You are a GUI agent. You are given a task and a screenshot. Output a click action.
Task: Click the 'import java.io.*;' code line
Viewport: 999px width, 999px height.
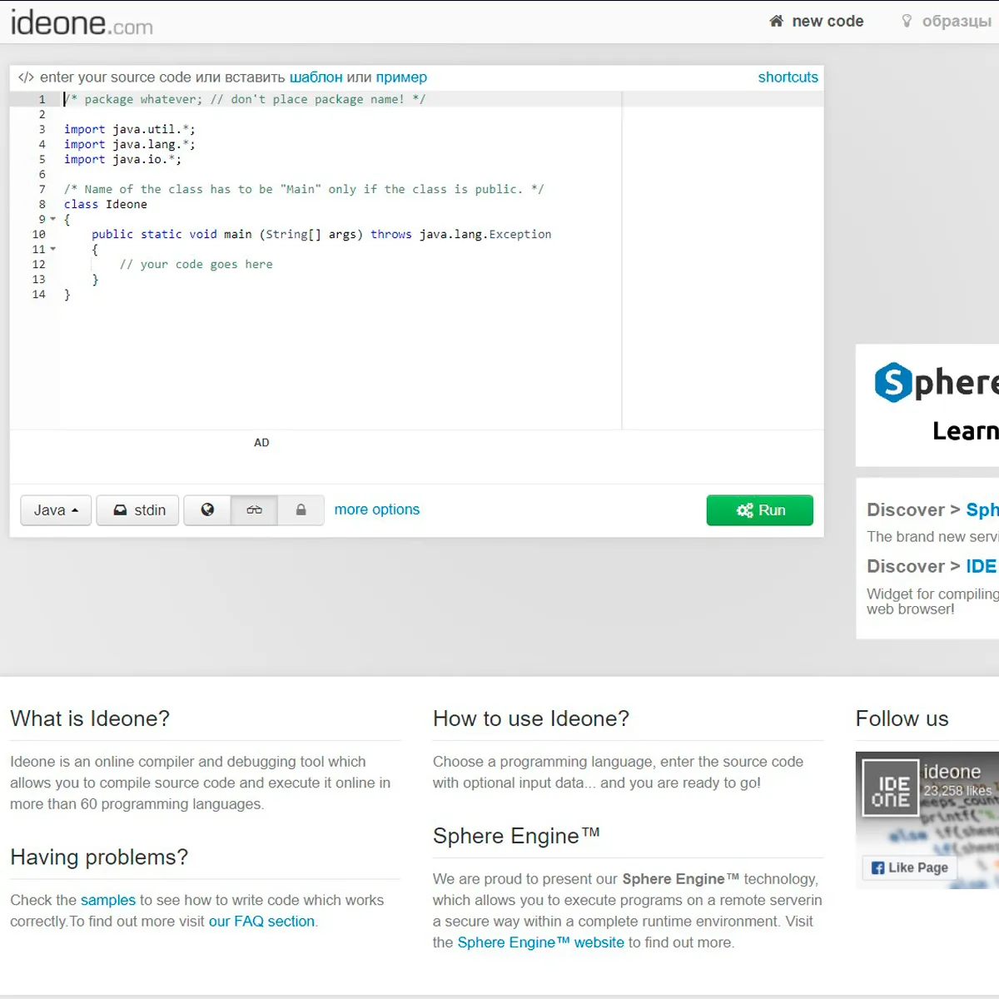click(x=122, y=159)
